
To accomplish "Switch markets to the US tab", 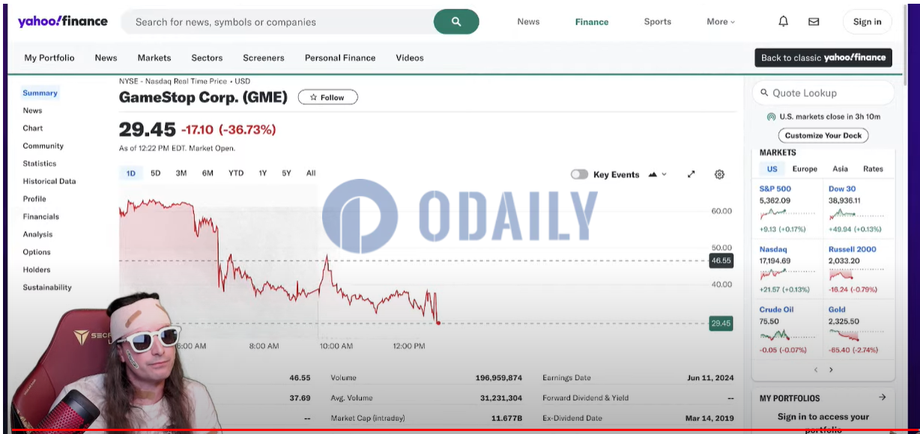I will 772,169.
